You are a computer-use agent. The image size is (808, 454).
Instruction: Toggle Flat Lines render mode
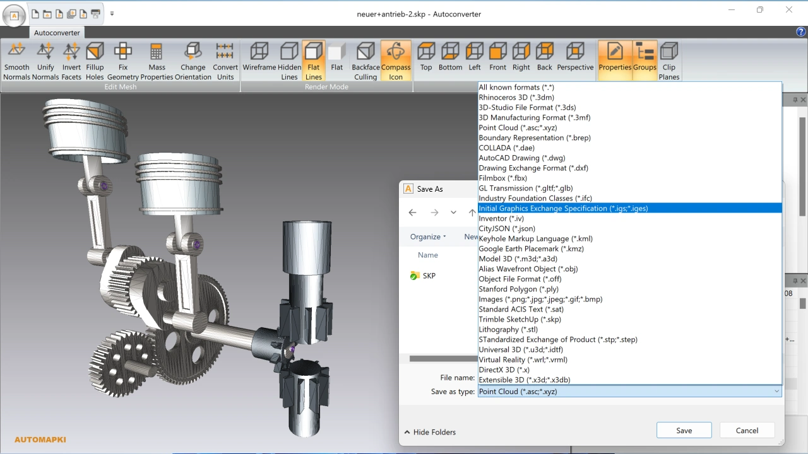[314, 61]
